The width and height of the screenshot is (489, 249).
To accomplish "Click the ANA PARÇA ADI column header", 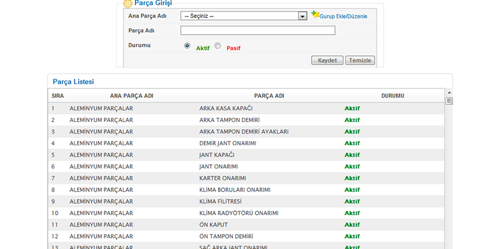I will pyautogui.click(x=131, y=96).
